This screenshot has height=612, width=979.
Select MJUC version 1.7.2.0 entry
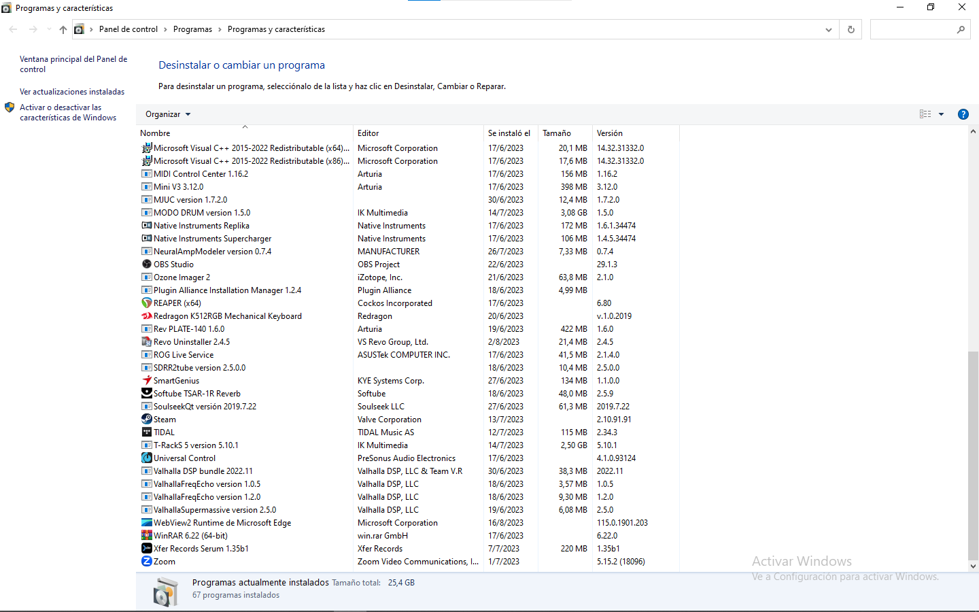408,200
